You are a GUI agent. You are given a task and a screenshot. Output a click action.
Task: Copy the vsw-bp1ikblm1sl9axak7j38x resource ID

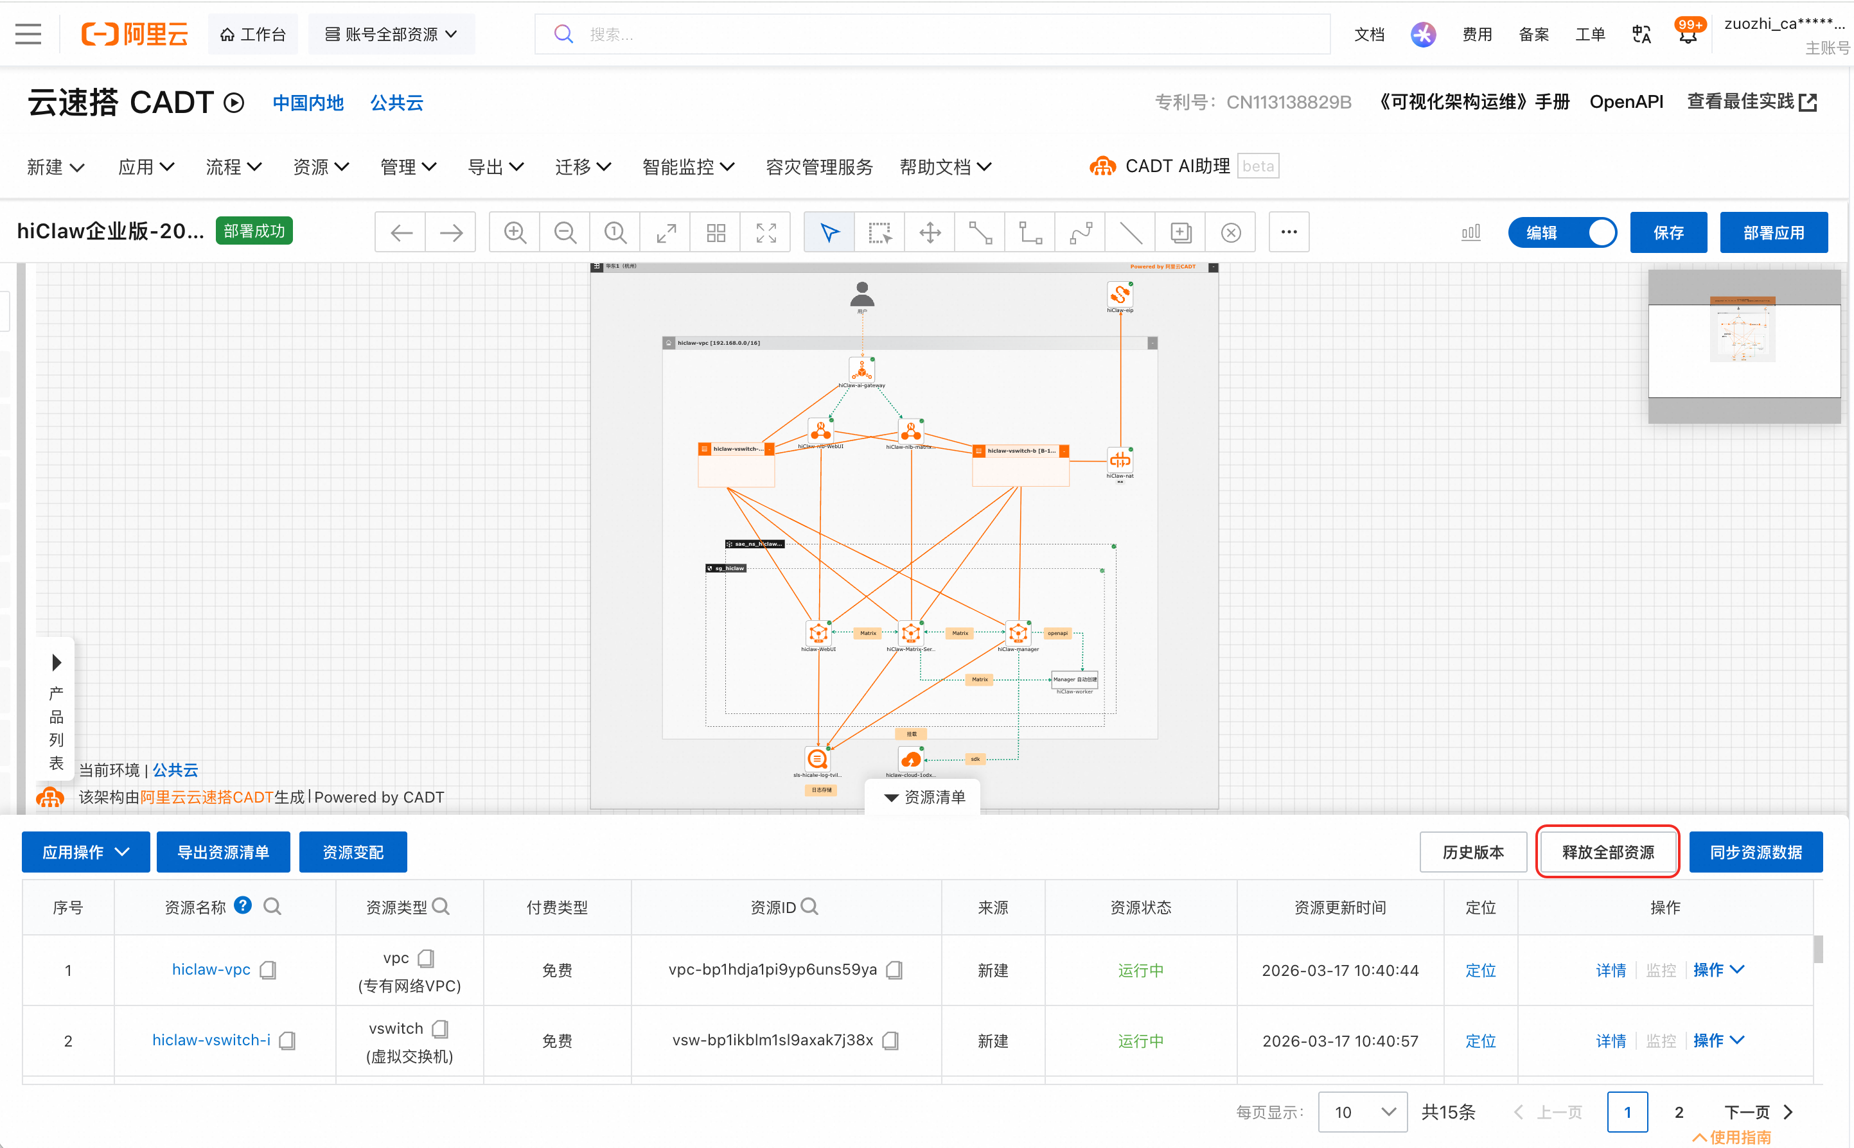[x=891, y=1040]
